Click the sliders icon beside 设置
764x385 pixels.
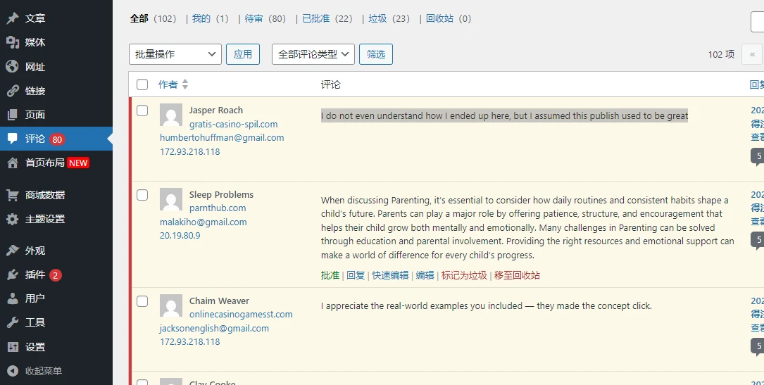pos(13,347)
